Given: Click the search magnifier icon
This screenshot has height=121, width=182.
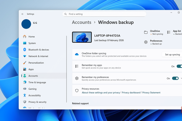Looking at the screenshot, I should click(65, 14).
